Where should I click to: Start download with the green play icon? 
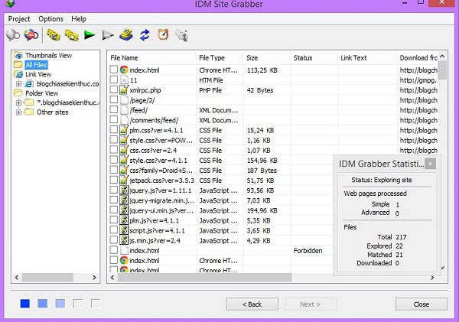90,35
